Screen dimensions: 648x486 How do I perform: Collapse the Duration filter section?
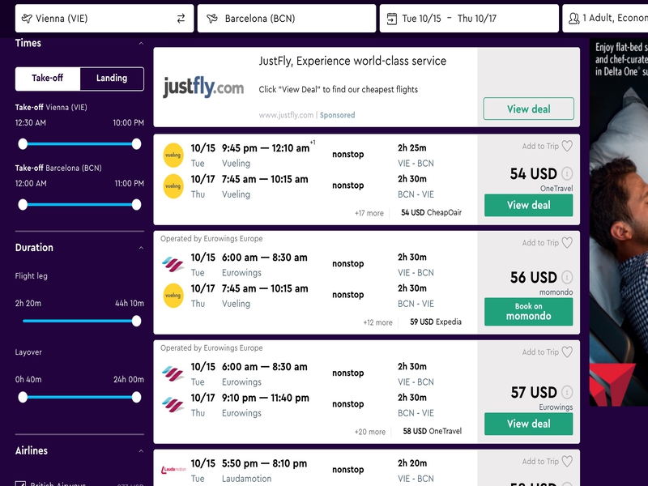pos(141,248)
